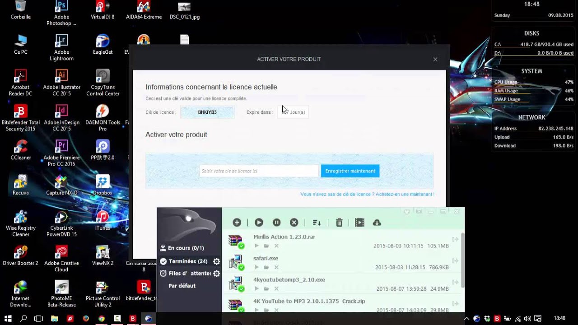The width and height of the screenshot is (578, 325).
Task: Open the video sniffer film icon
Action: (359, 223)
